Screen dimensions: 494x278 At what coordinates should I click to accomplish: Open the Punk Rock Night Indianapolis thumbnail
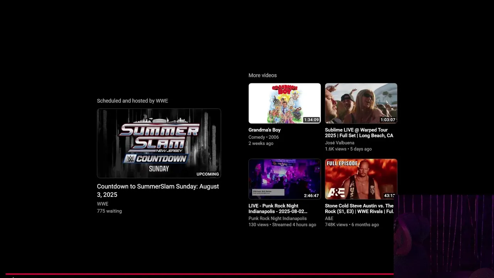point(284,179)
